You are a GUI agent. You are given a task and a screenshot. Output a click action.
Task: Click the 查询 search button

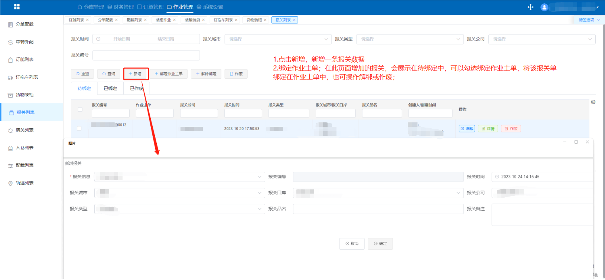coord(108,74)
